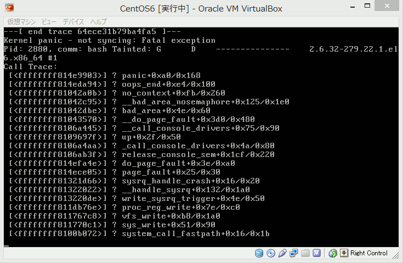The image size is (403, 263).
Task: Open the network adapters status icon
Action: coord(294,253)
